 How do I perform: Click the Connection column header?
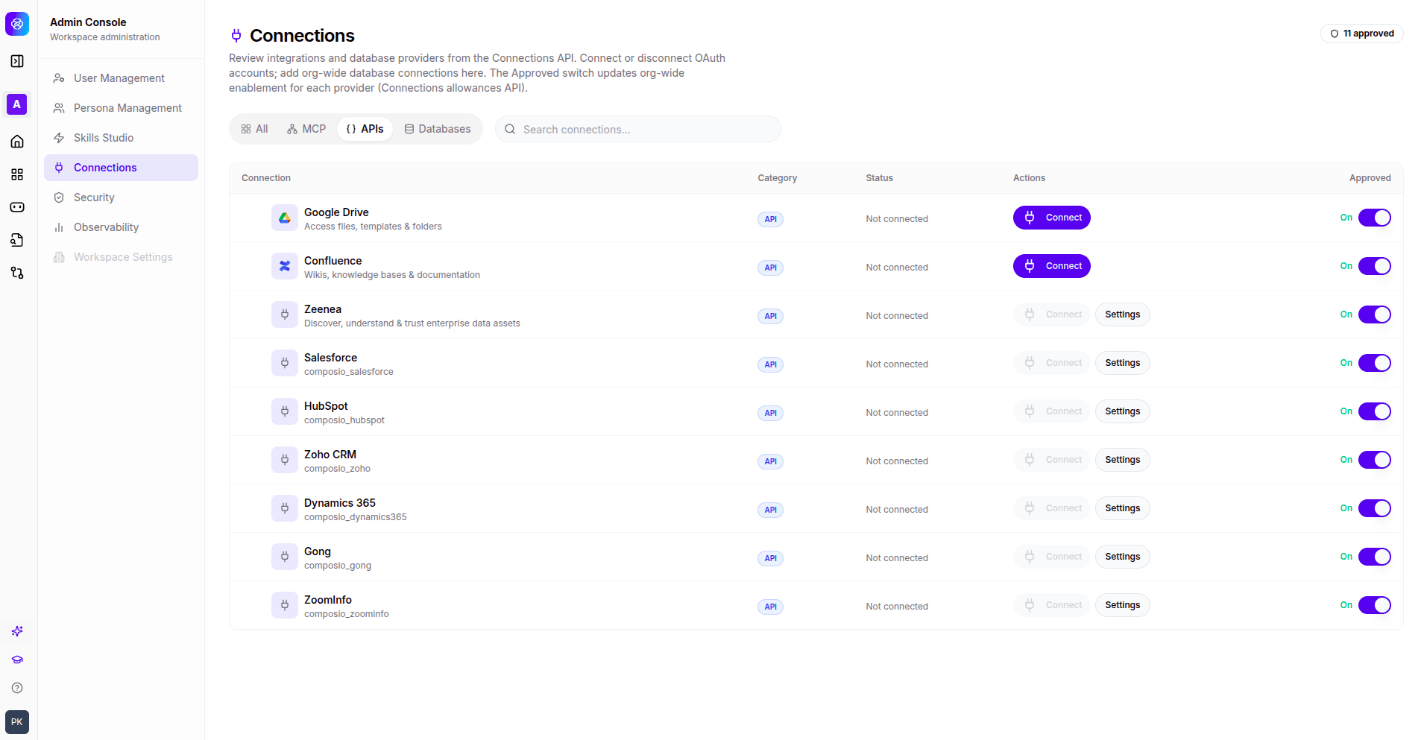266,178
